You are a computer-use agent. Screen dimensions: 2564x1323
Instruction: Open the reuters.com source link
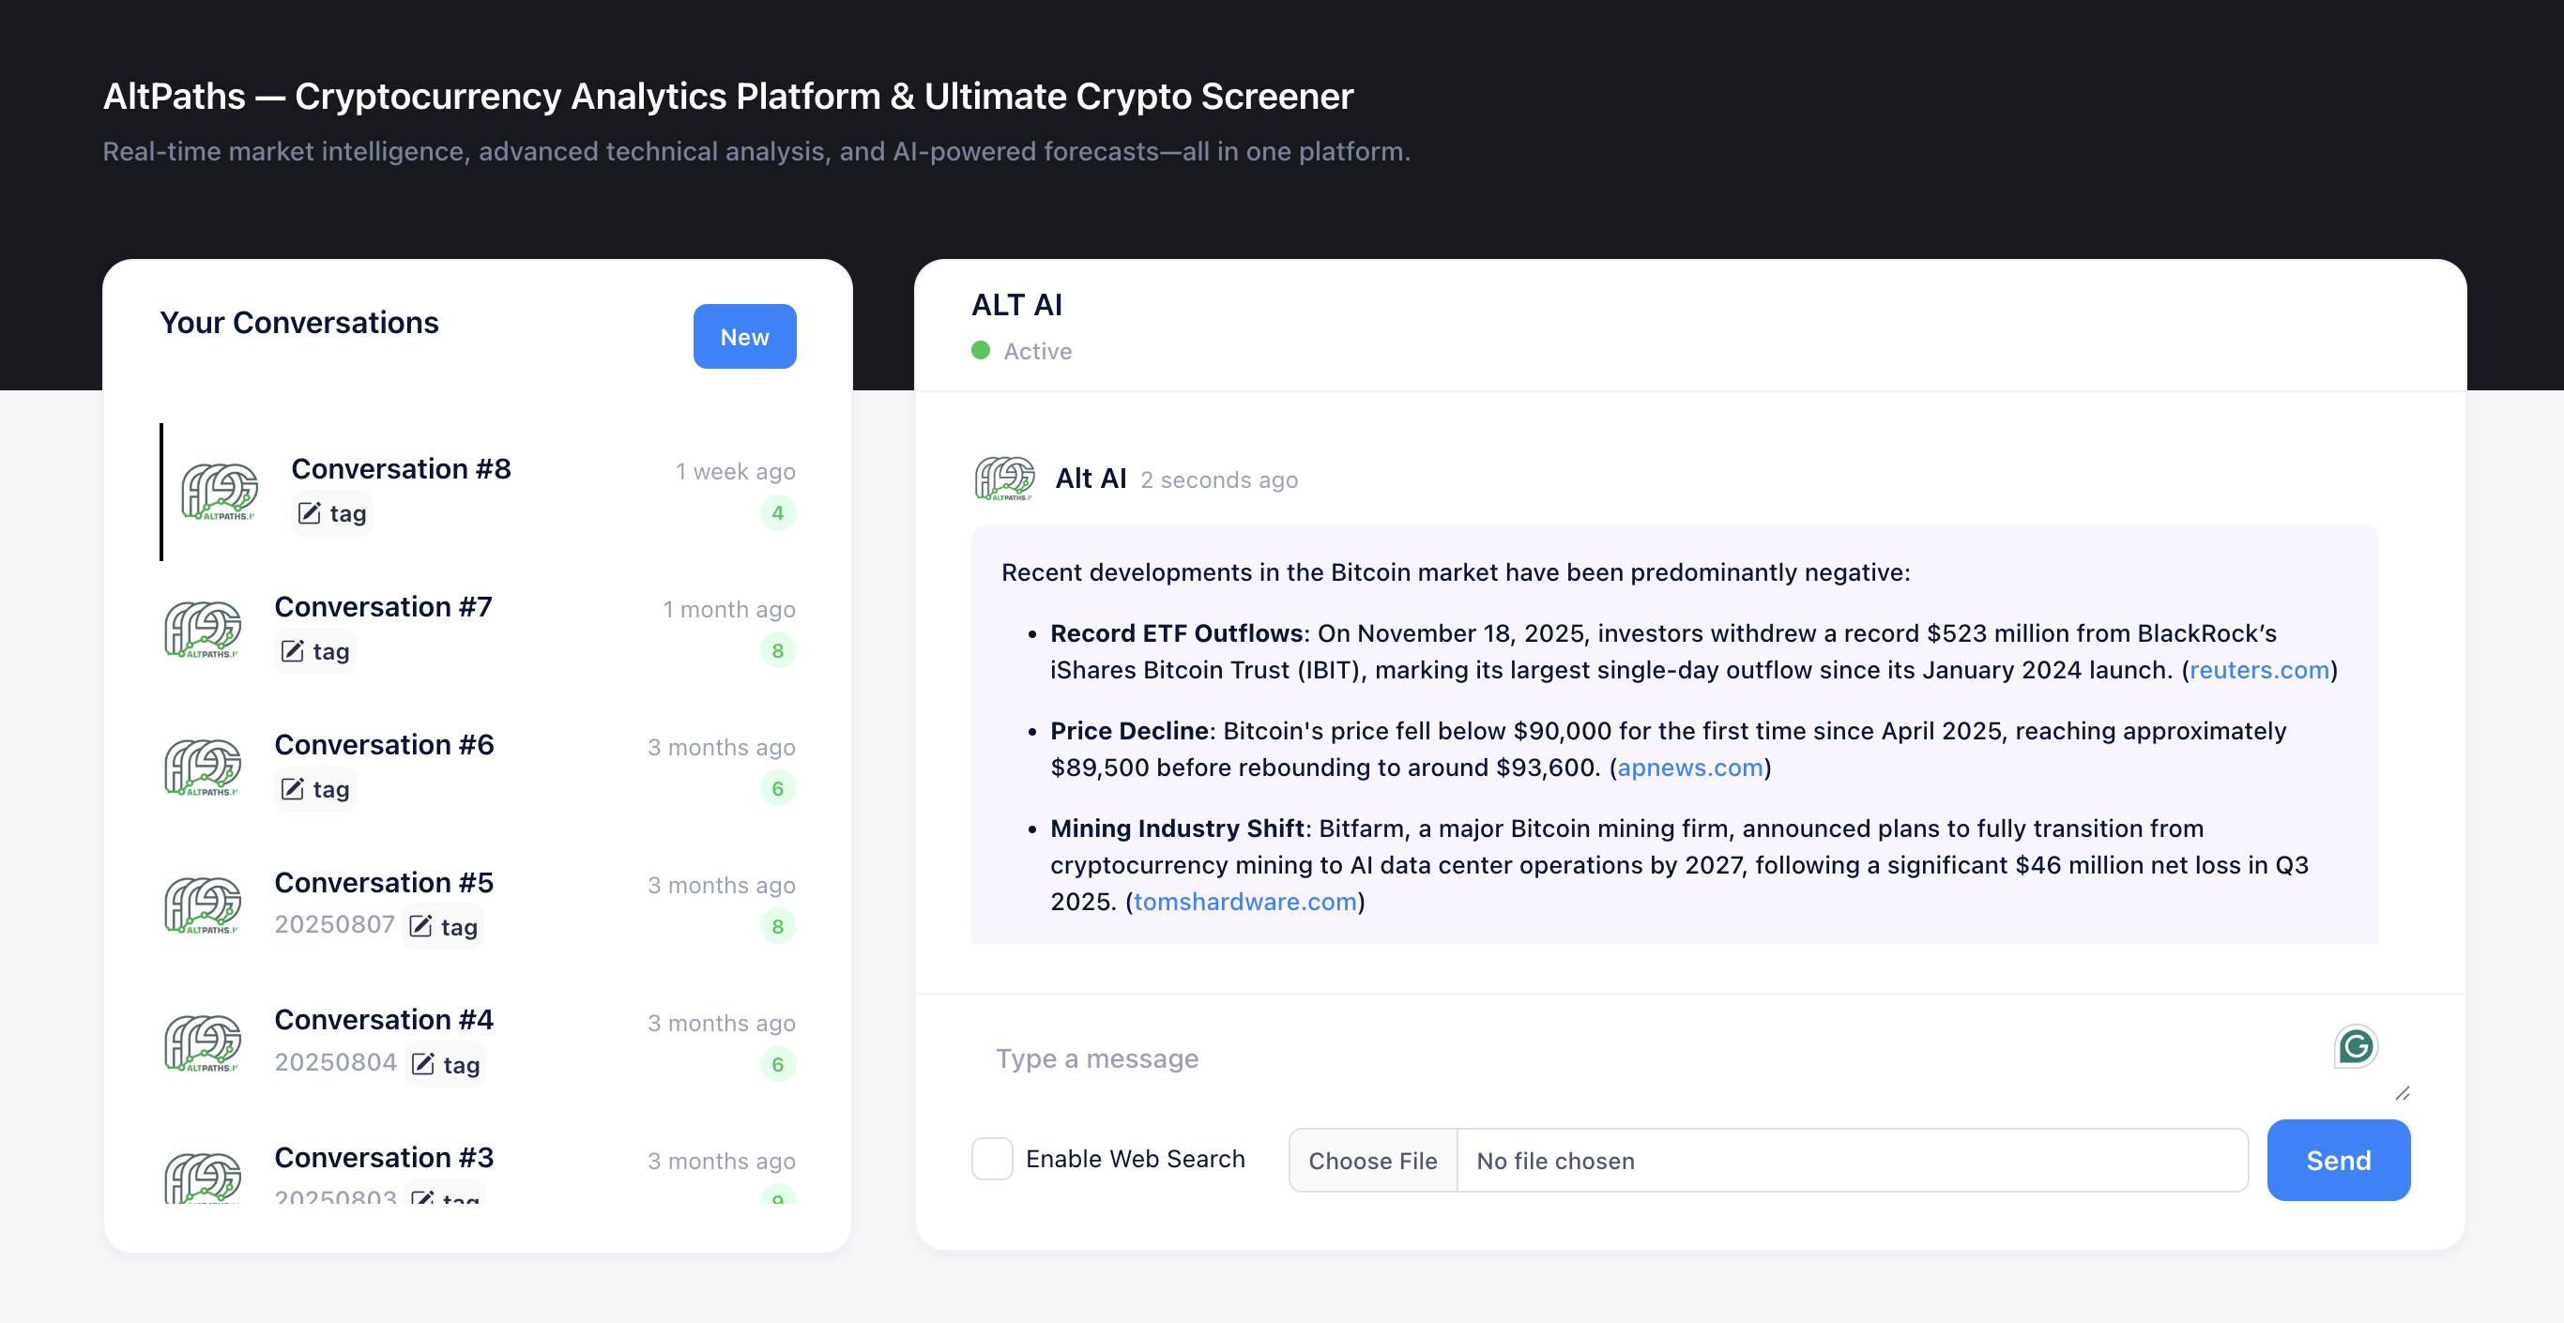point(2259,670)
